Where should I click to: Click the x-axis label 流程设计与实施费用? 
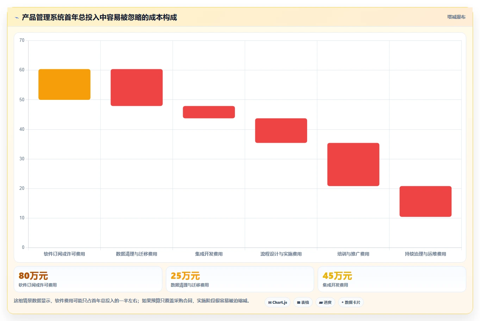click(281, 254)
